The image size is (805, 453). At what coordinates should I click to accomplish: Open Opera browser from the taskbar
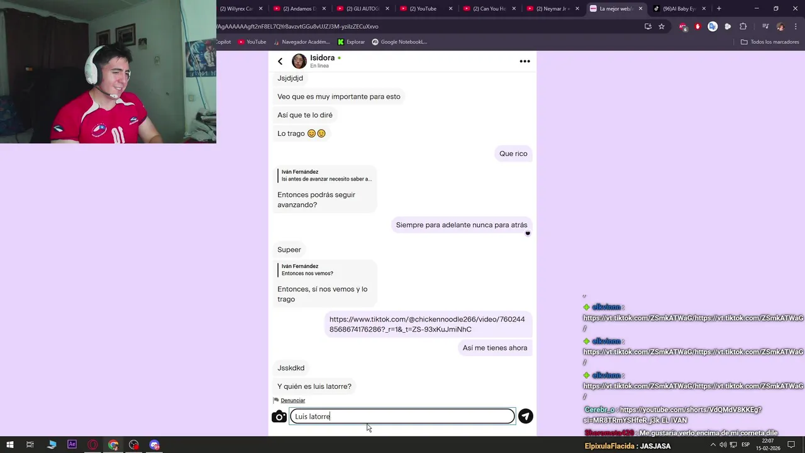[x=92, y=445]
